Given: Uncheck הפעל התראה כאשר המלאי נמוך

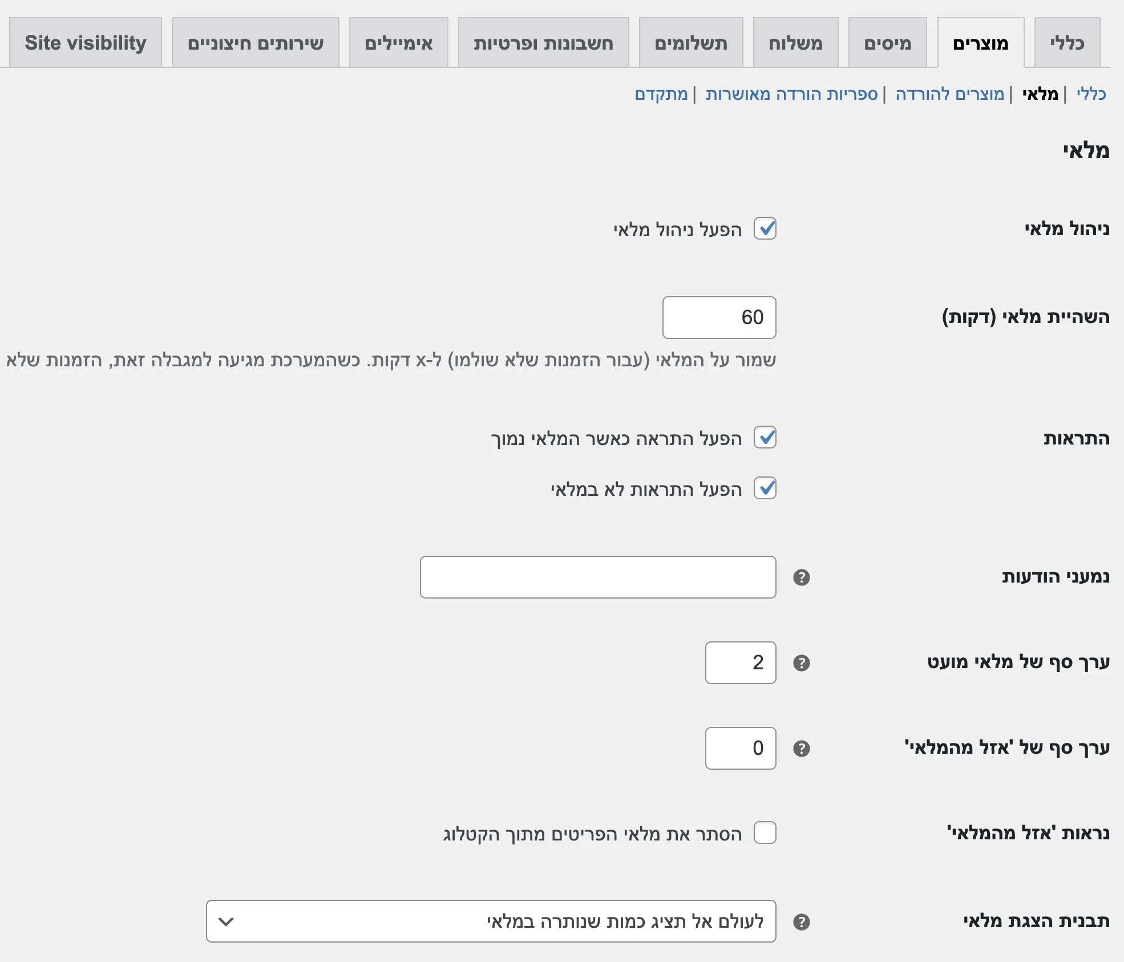Looking at the screenshot, I should (765, 437).
